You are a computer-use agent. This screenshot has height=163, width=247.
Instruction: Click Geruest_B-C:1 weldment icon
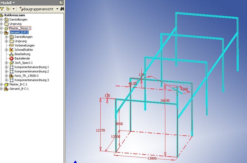(6, 89)
